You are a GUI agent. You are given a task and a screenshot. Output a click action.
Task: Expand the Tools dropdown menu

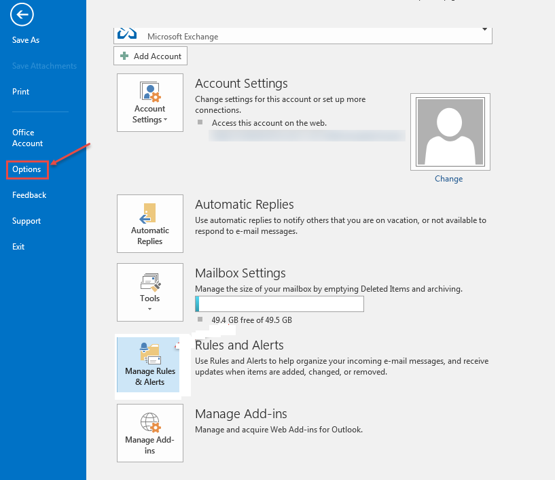tap(150, 307)
